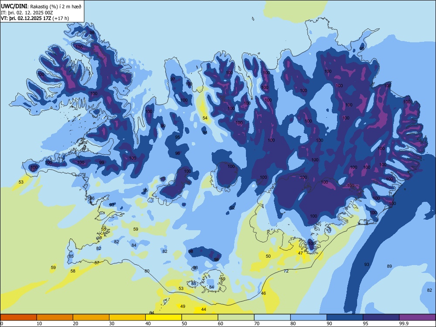Click the 95–99.9 deep indigo legend swatch
This screenshot has width=436, height=327.
(381, 317)
